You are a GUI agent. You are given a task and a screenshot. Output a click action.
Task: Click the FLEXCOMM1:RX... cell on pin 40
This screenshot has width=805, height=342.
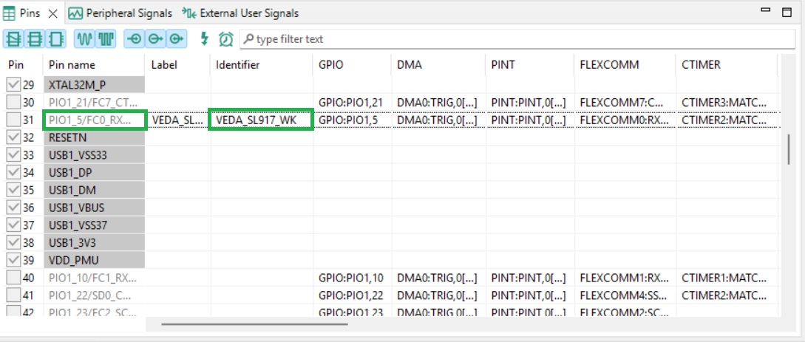pos(625,278)
